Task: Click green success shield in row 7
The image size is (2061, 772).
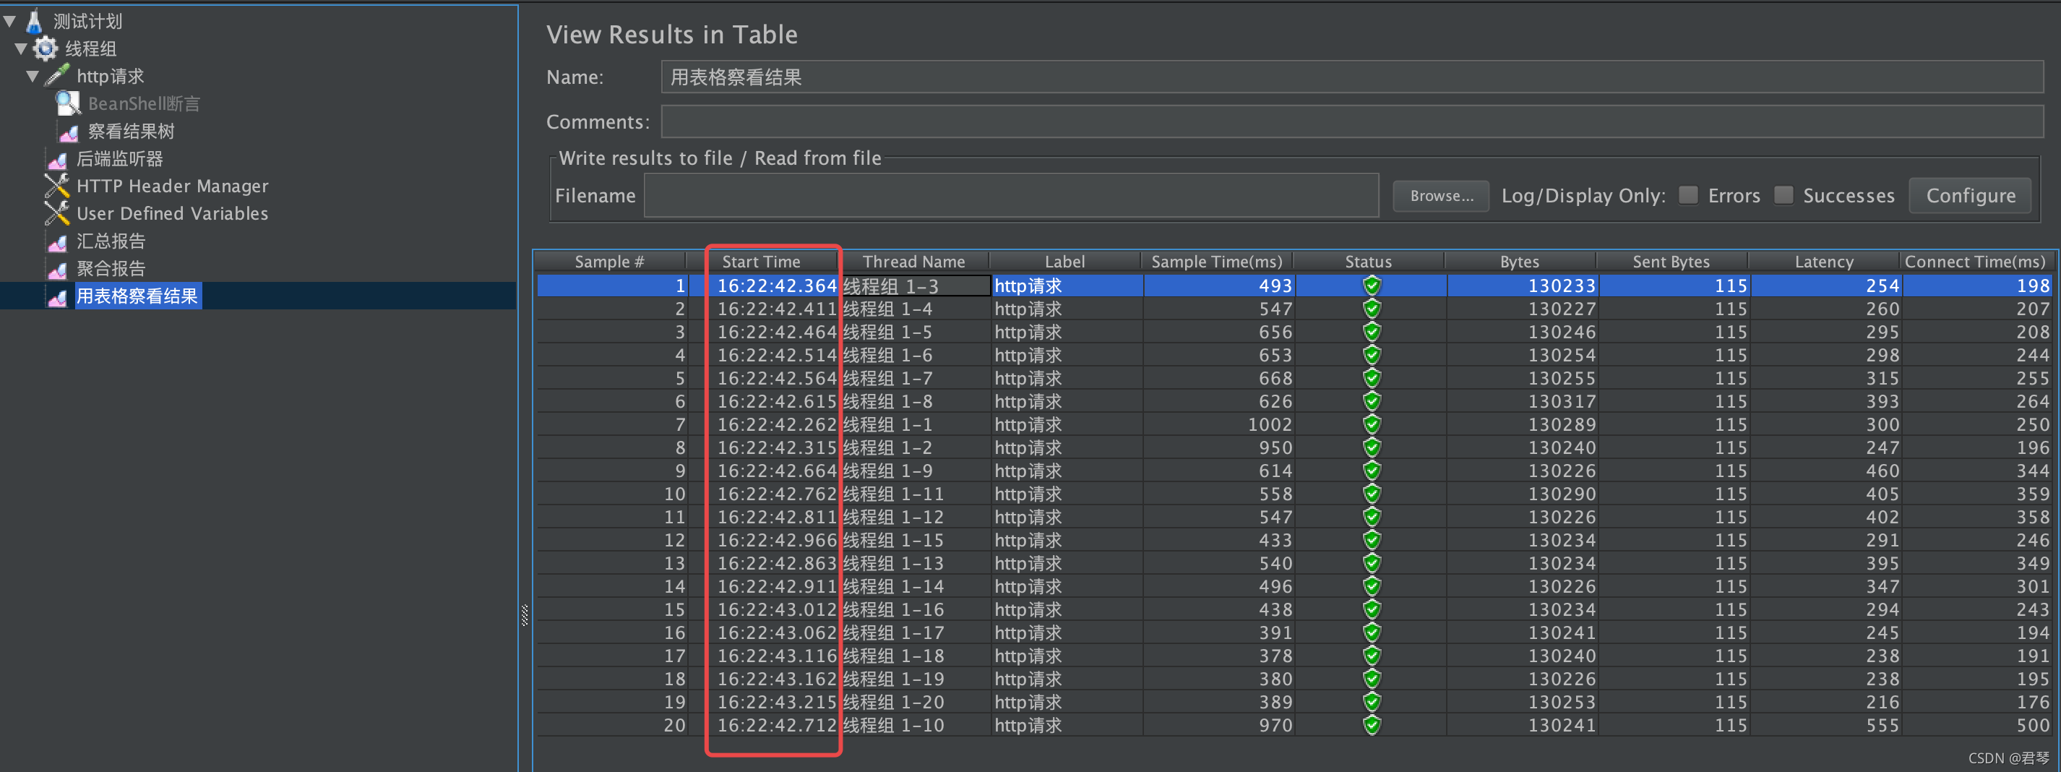Action: click(x=1372, y=425)
